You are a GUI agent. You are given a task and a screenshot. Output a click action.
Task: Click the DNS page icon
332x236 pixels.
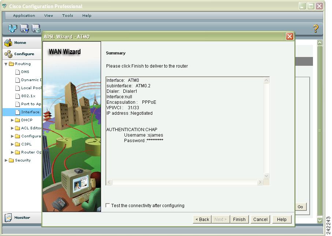[x=18, y=72]
